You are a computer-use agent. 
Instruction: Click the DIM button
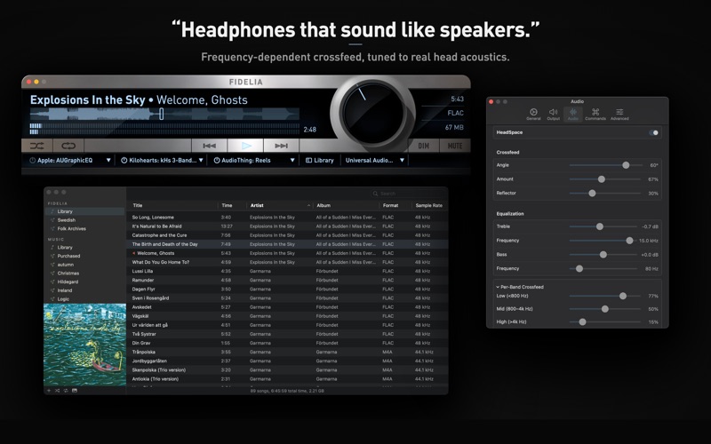pyautogui.click(x=424, y=146)
